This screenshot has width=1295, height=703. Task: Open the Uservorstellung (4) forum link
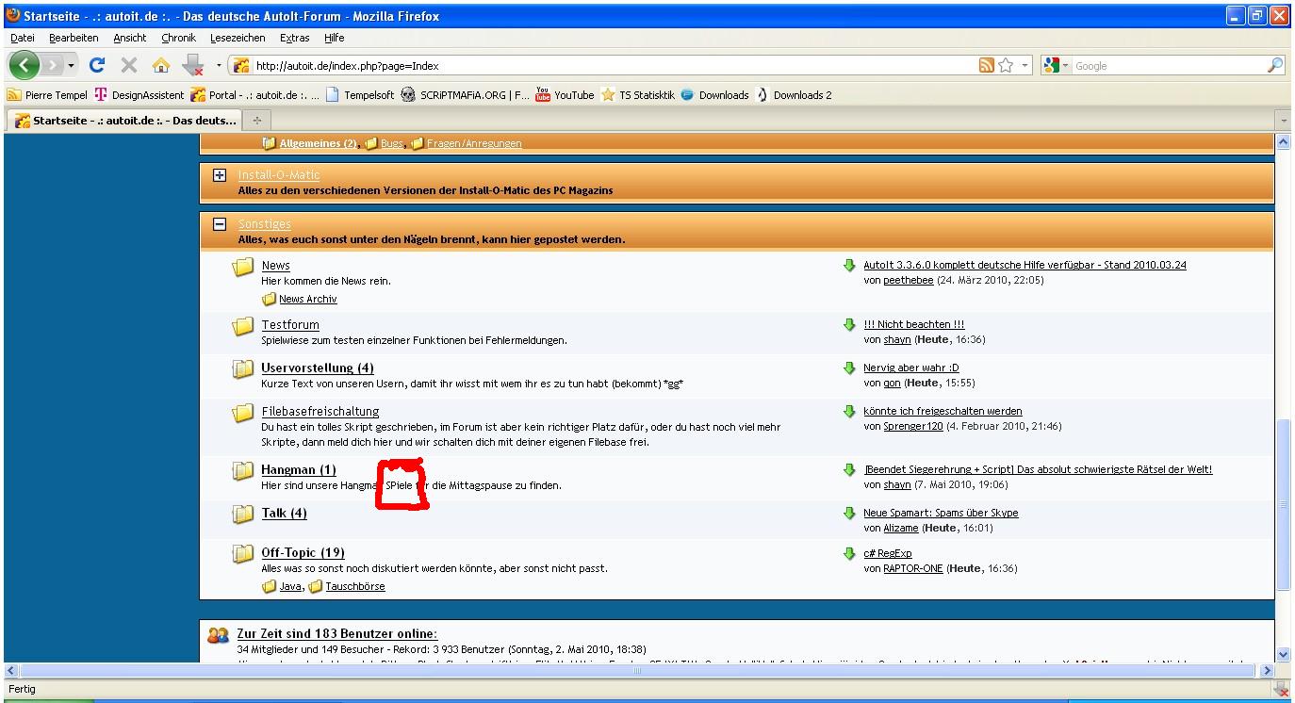pyautogui.click(x=317, y=368)
